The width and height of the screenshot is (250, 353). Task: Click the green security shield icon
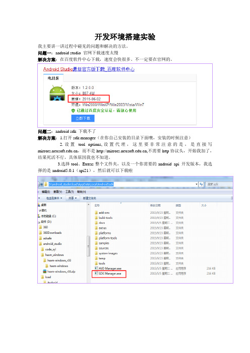(73, 111)
